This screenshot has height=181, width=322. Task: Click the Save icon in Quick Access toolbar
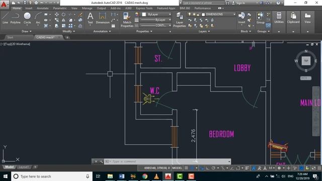pos(25,3)
